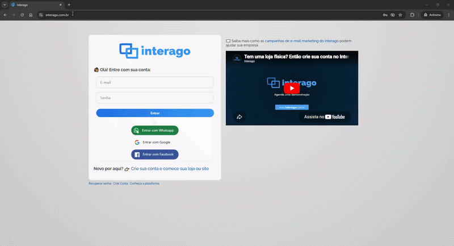Click Assista no YouTube button
This screenshot has width=454, height=246.
[325, 117]
